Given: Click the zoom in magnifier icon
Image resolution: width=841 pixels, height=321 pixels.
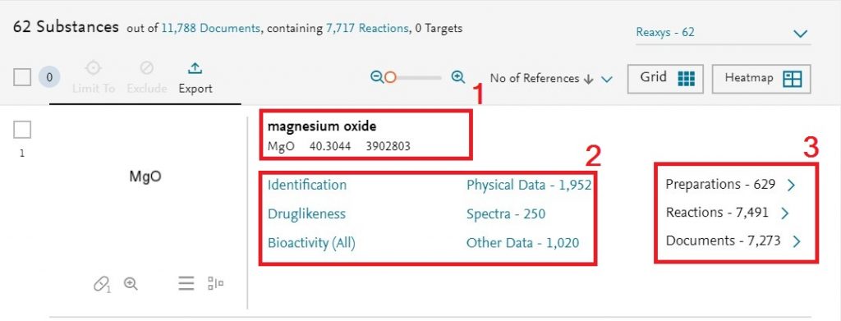Looking at the screenshot, I should pos(458,77).
